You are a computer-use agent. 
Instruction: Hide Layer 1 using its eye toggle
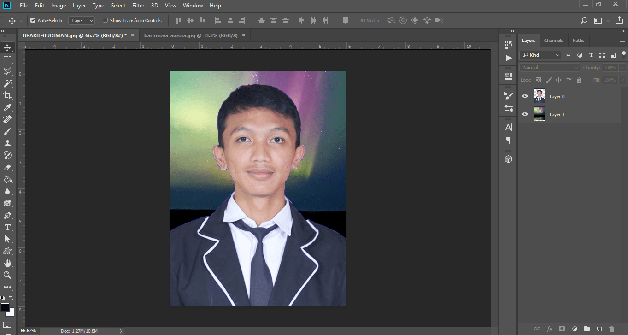pyautogui.click(x=525, y=114)
